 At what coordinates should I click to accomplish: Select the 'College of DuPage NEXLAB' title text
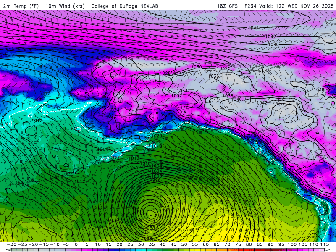point(125,6)
